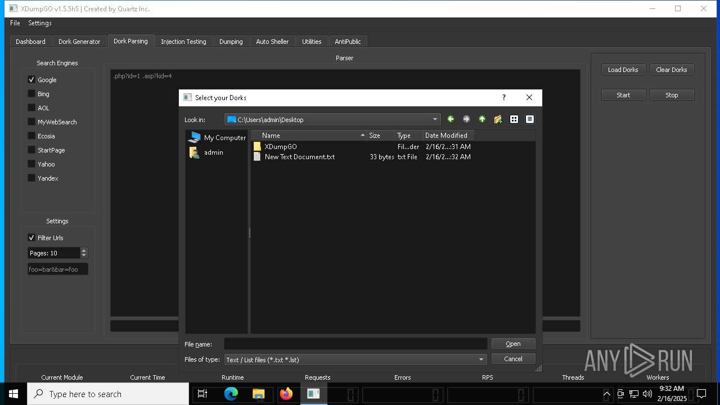Close the Select your Dorks dialog
This screenshot has height=405, width=720.
tap(529, 97)
